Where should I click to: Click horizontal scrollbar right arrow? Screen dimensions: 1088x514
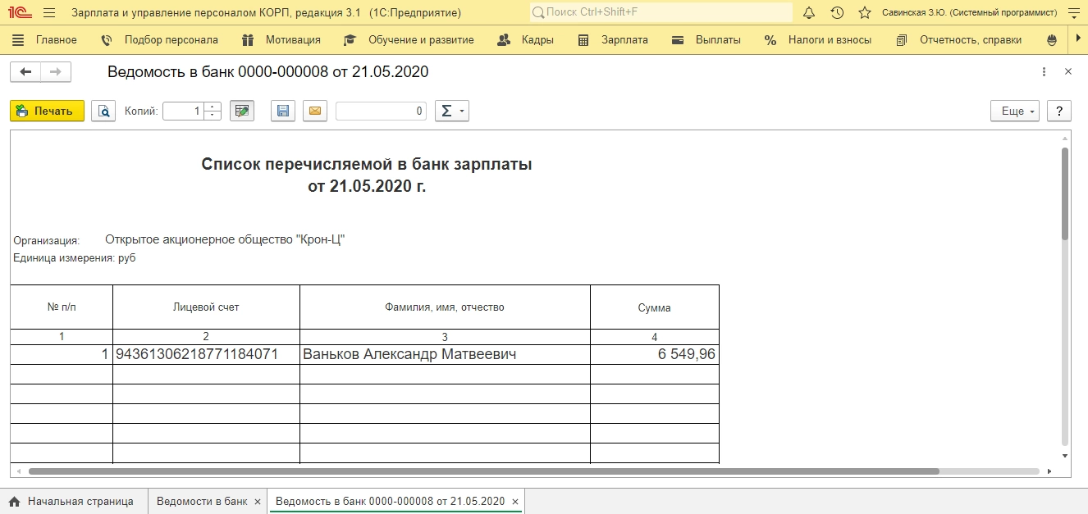point(1049,471)
